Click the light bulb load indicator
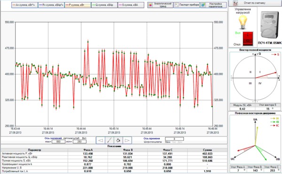Viewport: 282px width, 174px height. (243, 22)
